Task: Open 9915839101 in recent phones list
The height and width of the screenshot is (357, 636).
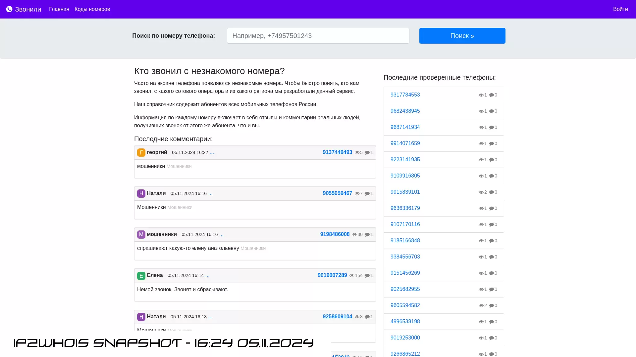Action: pos(405,192)
